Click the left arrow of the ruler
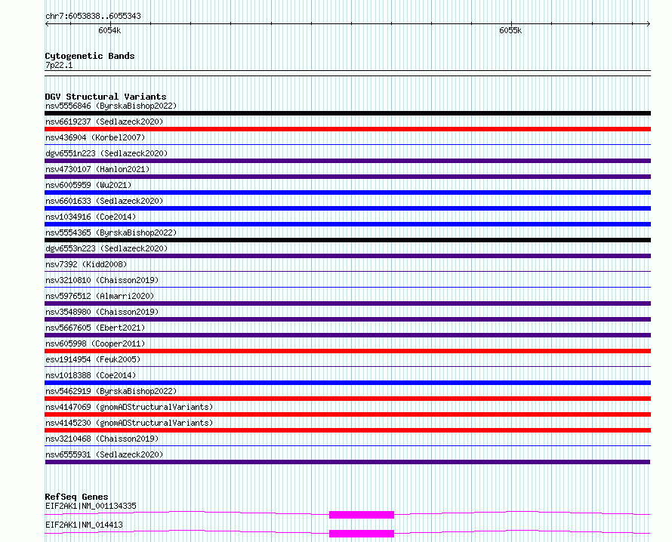The width and height of the screenshot is (672, 542). click(47, 24)
